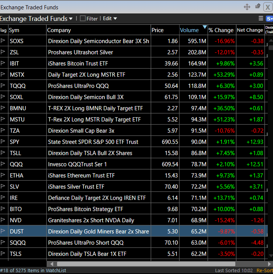
Task: Click the Re-Sort button
Action: (265, 271)
